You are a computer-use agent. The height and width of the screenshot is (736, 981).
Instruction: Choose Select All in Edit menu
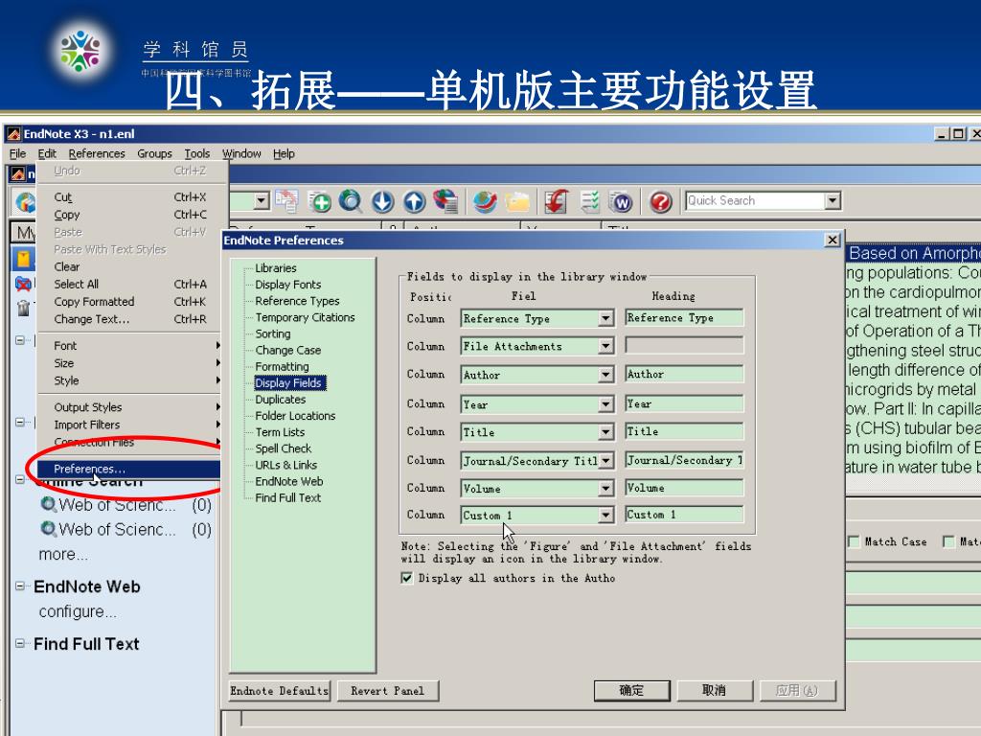(x=129, y=284)
